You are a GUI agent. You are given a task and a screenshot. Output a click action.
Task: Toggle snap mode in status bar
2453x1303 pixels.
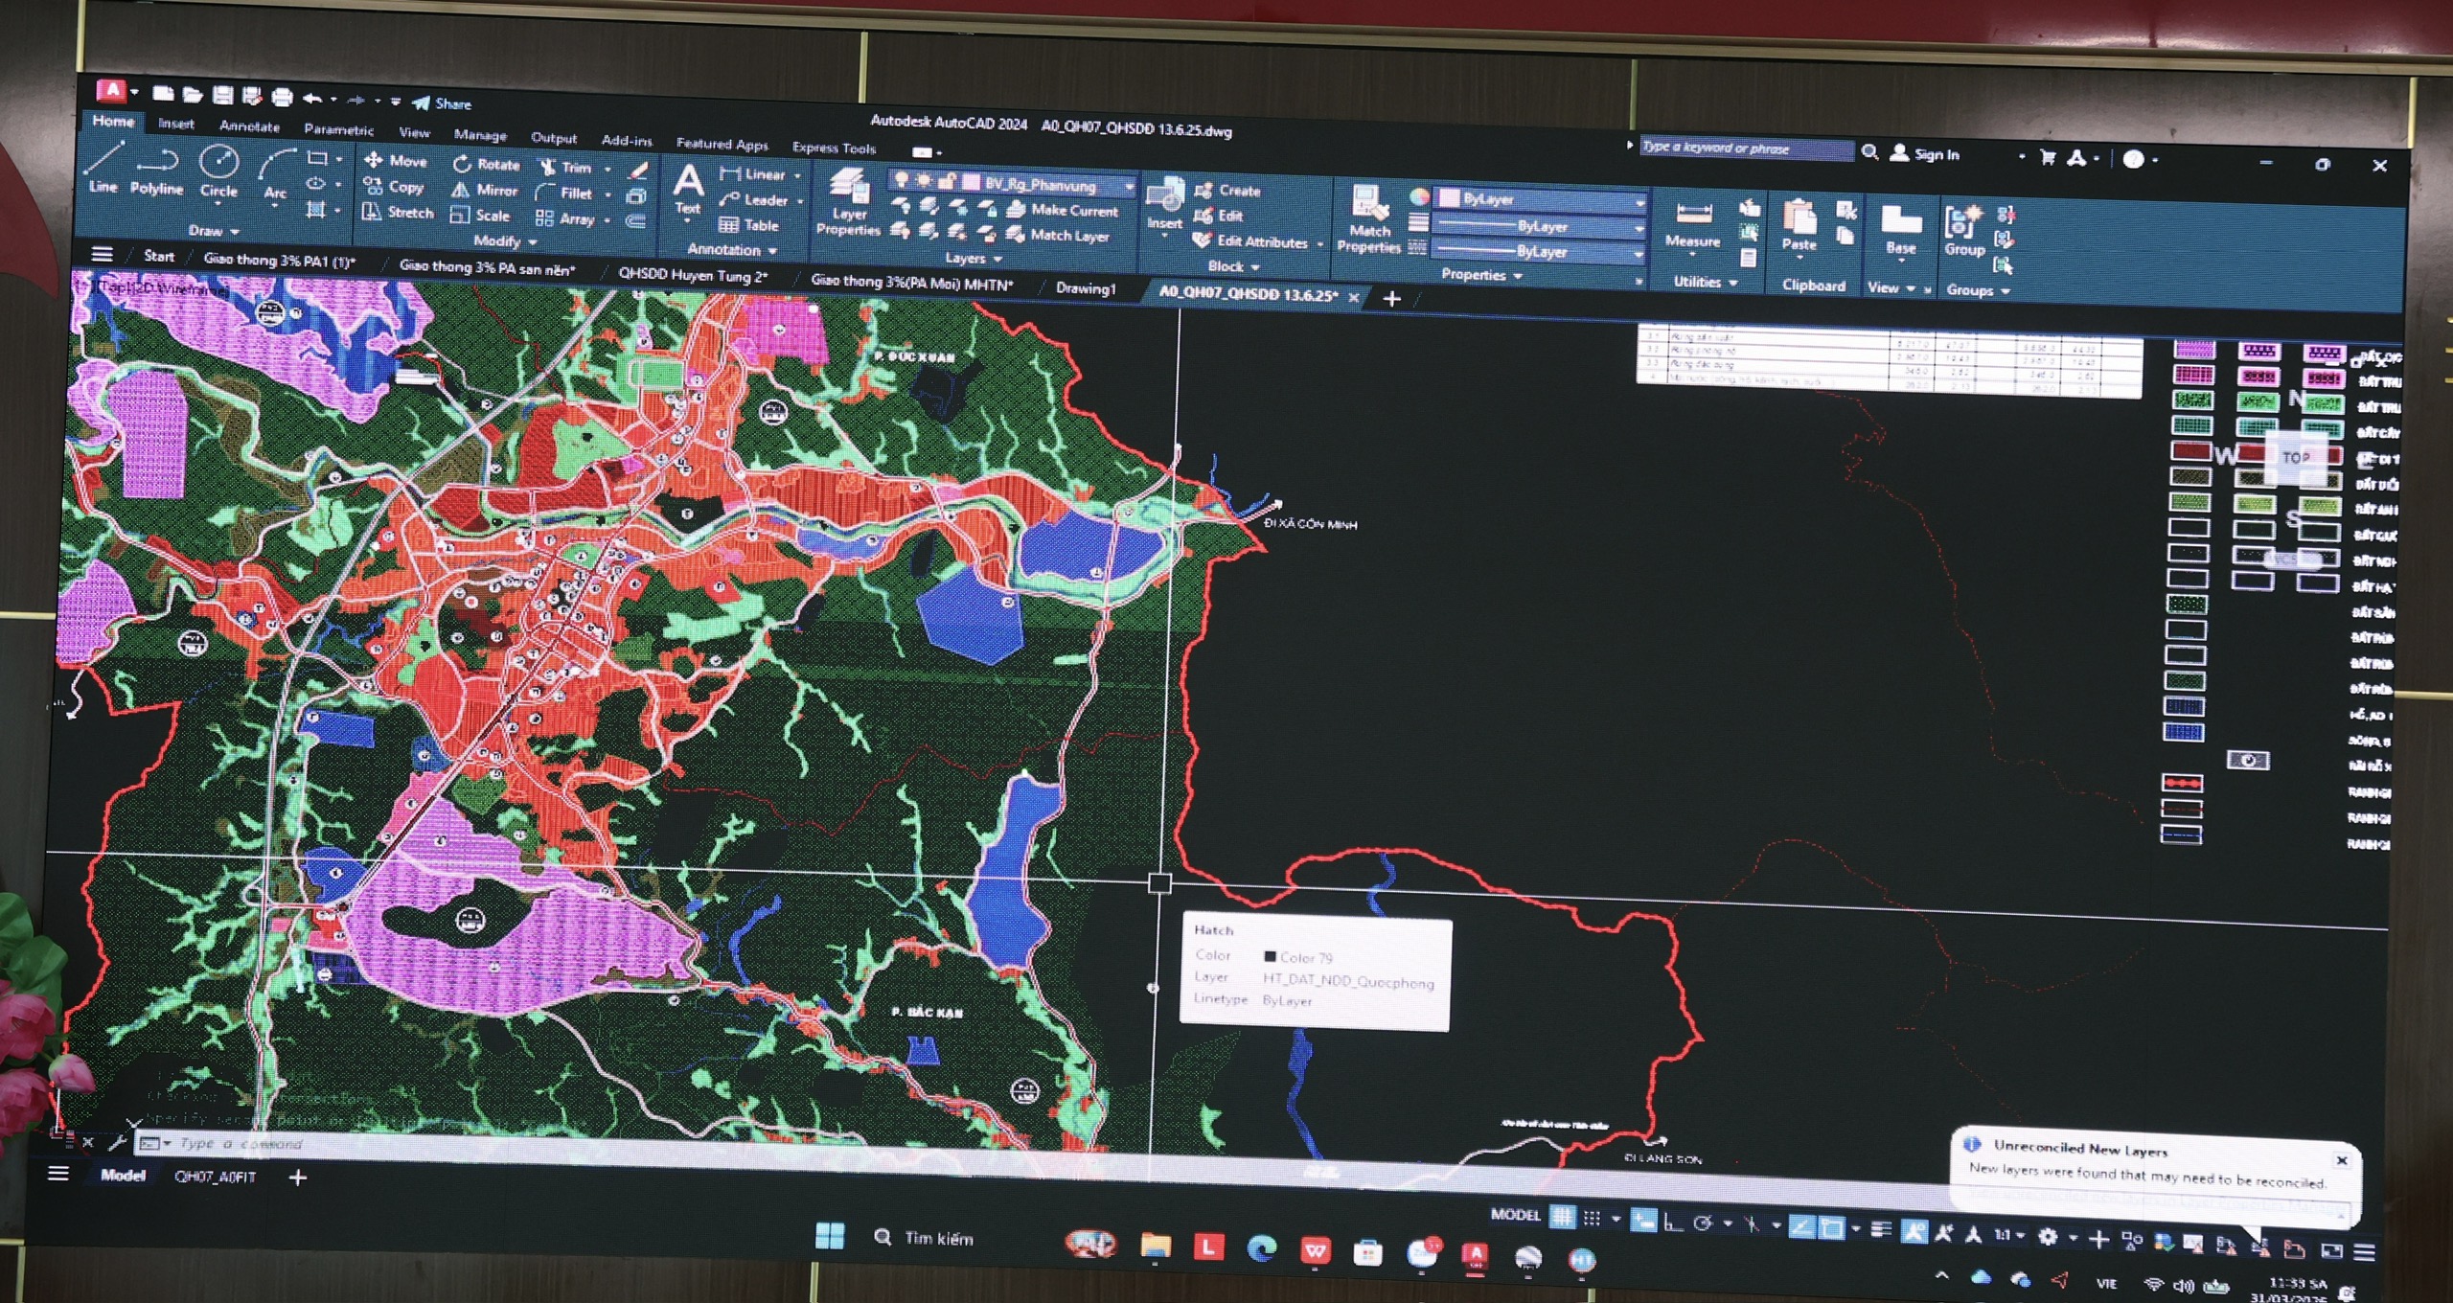point(1593,1219)
